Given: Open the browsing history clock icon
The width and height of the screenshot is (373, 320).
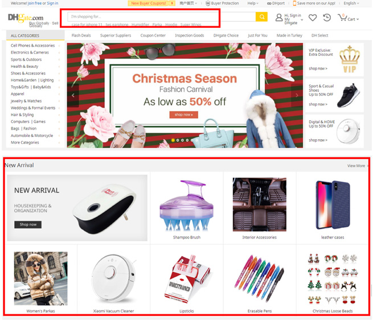Looking at the screenshot, I should pyautogui.click(x=327, y=18).
